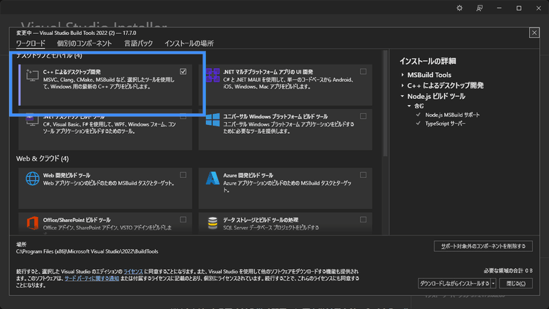The width and height of the screenshot is (549, 309).
Task: Click the C++ desktop development workload icon
Action: pos(32,77)
